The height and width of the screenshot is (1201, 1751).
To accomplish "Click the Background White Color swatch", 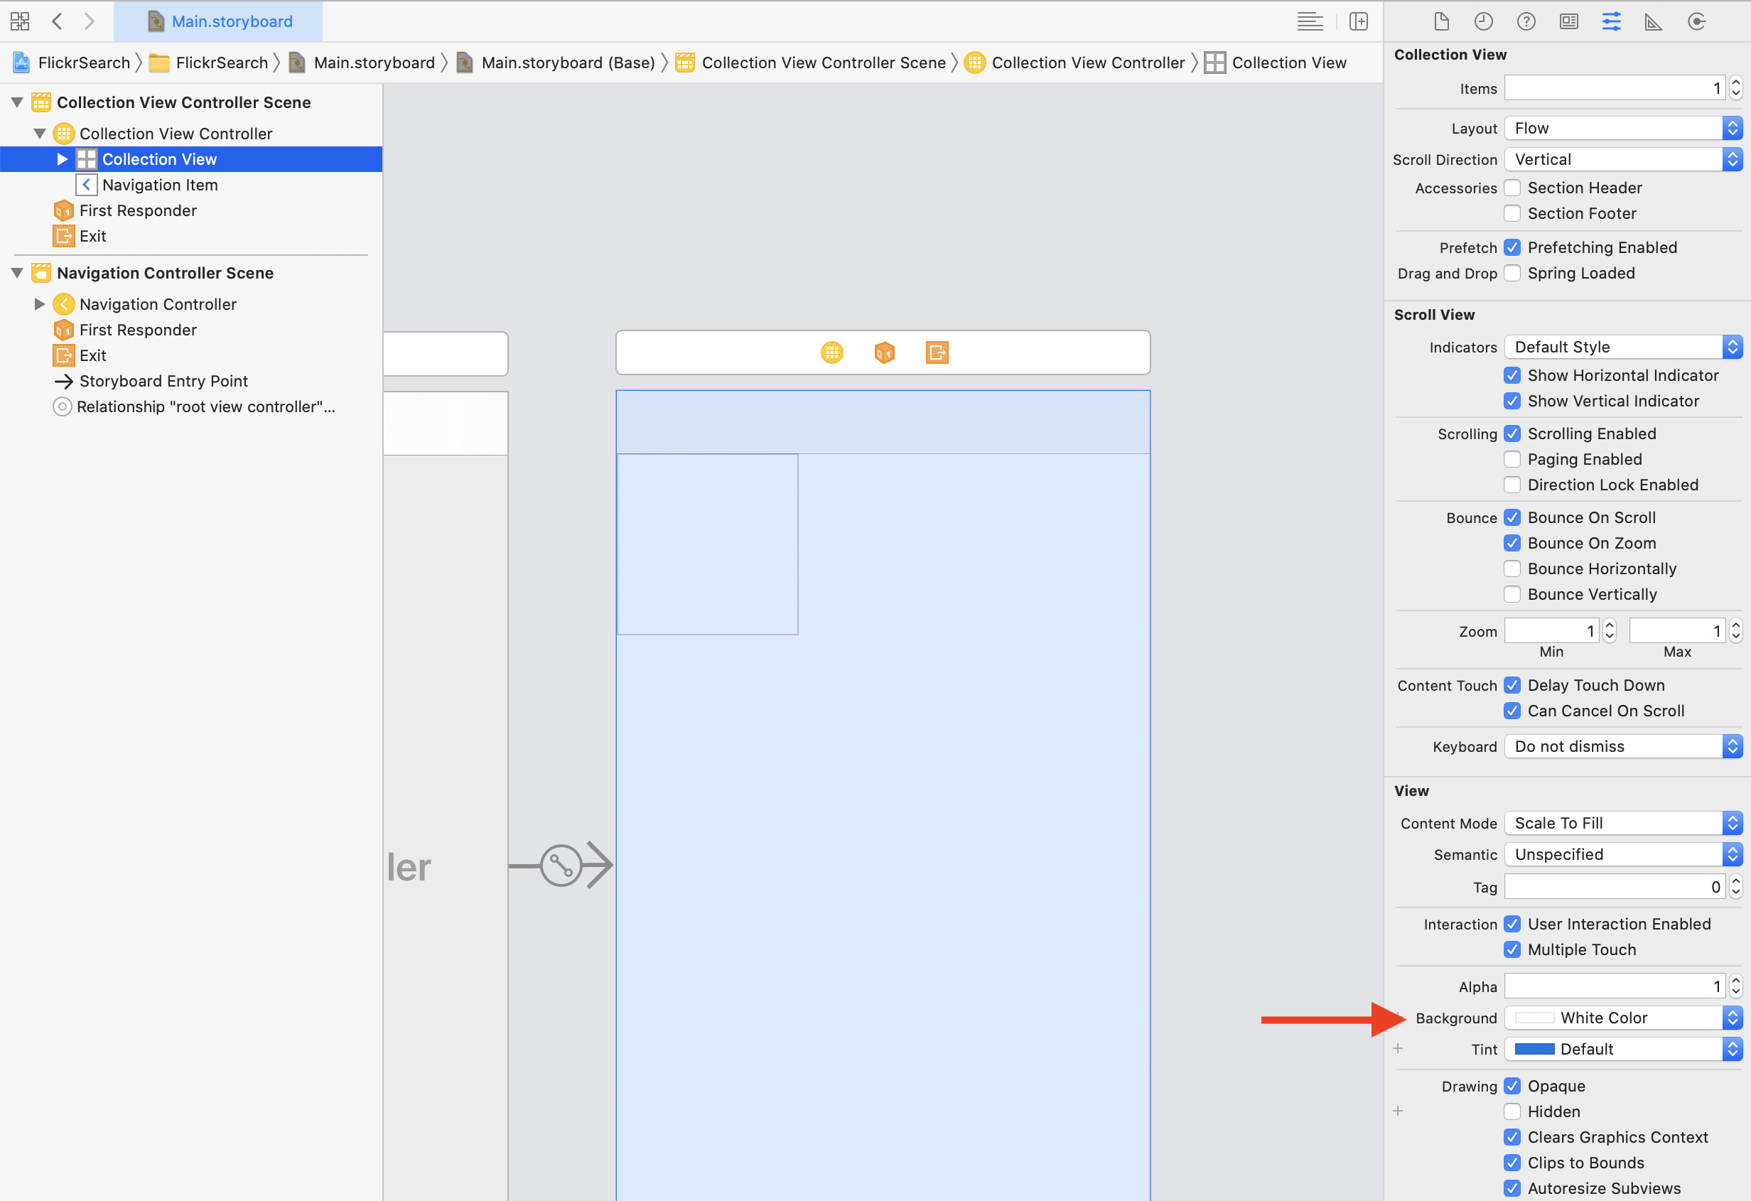I will (1534, 1018).
